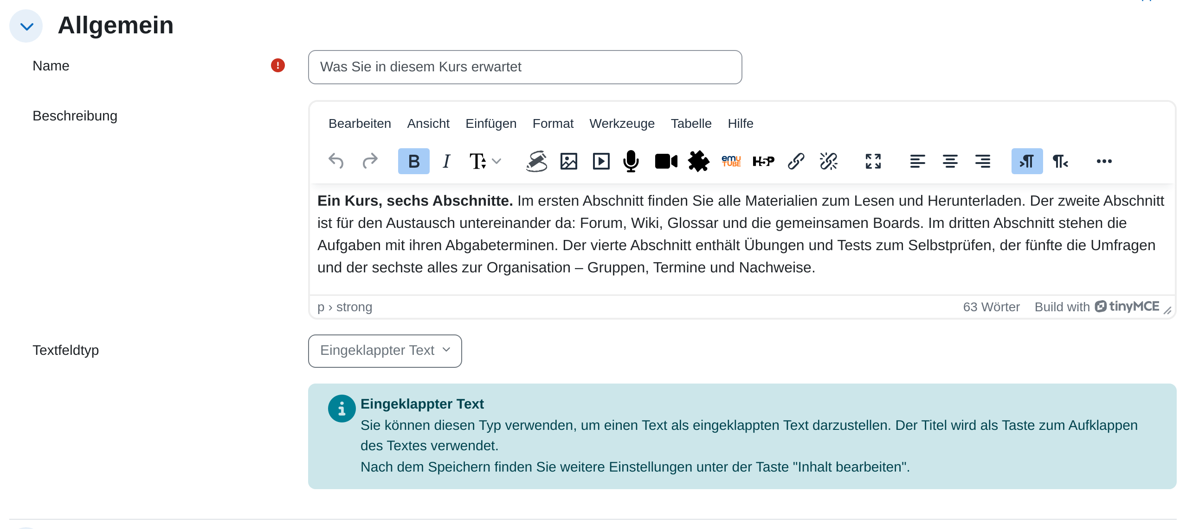Image resolution: width=1186 pixels, height=529 pixels.
Task: Select the strong element in path
Action: click(x=354, y=307)
